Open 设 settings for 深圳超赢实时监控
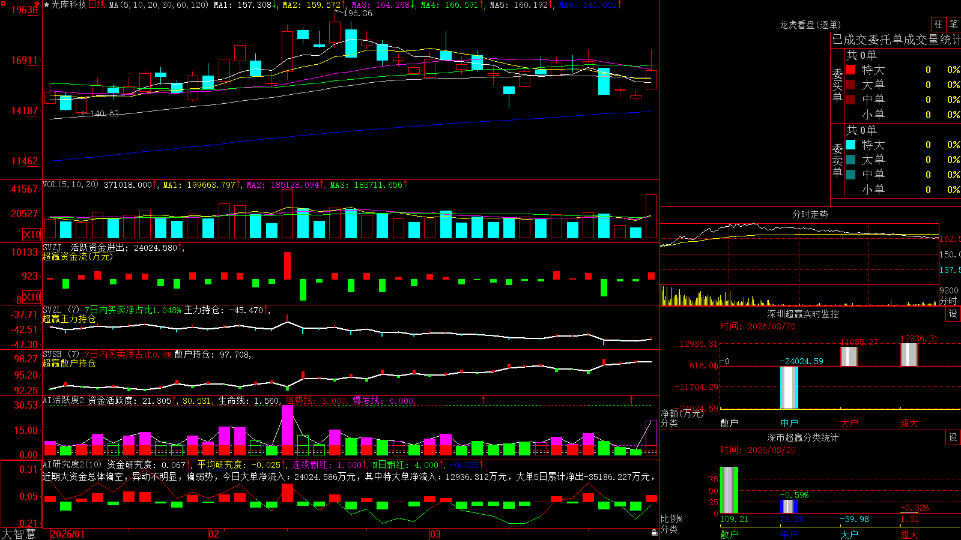Viewport: 961px width, 540px height. tap(953, 314)
